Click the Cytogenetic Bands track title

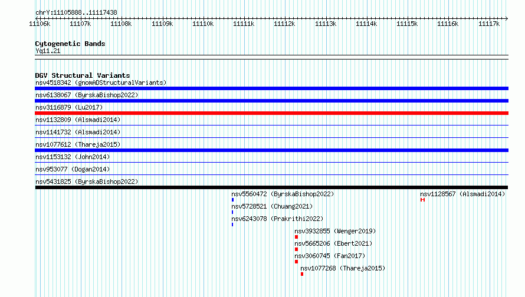click(x=70, y=44)
